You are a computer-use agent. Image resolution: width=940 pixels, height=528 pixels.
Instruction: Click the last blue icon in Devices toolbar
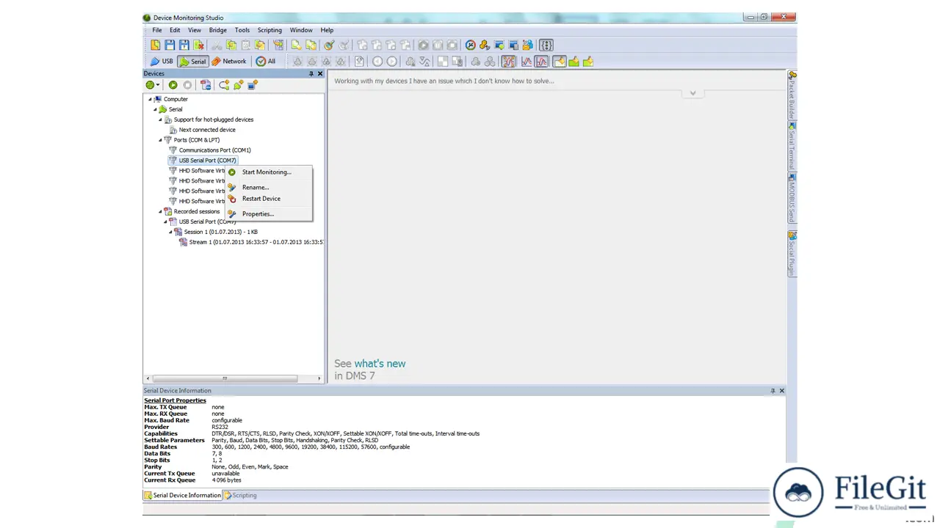click(253, 85)
